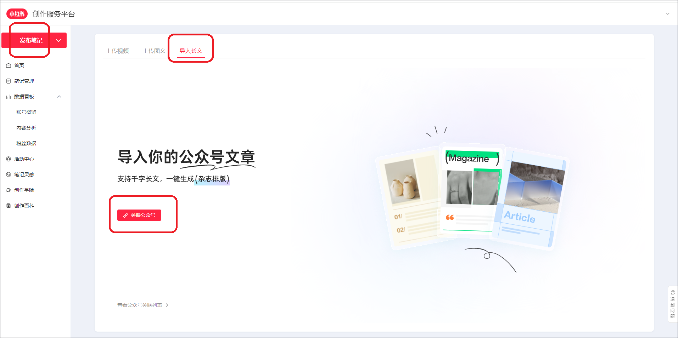Viewport: 678px width, 338px height.
Task: Switch to the 上传视频 tab
Action: [117, 51]
